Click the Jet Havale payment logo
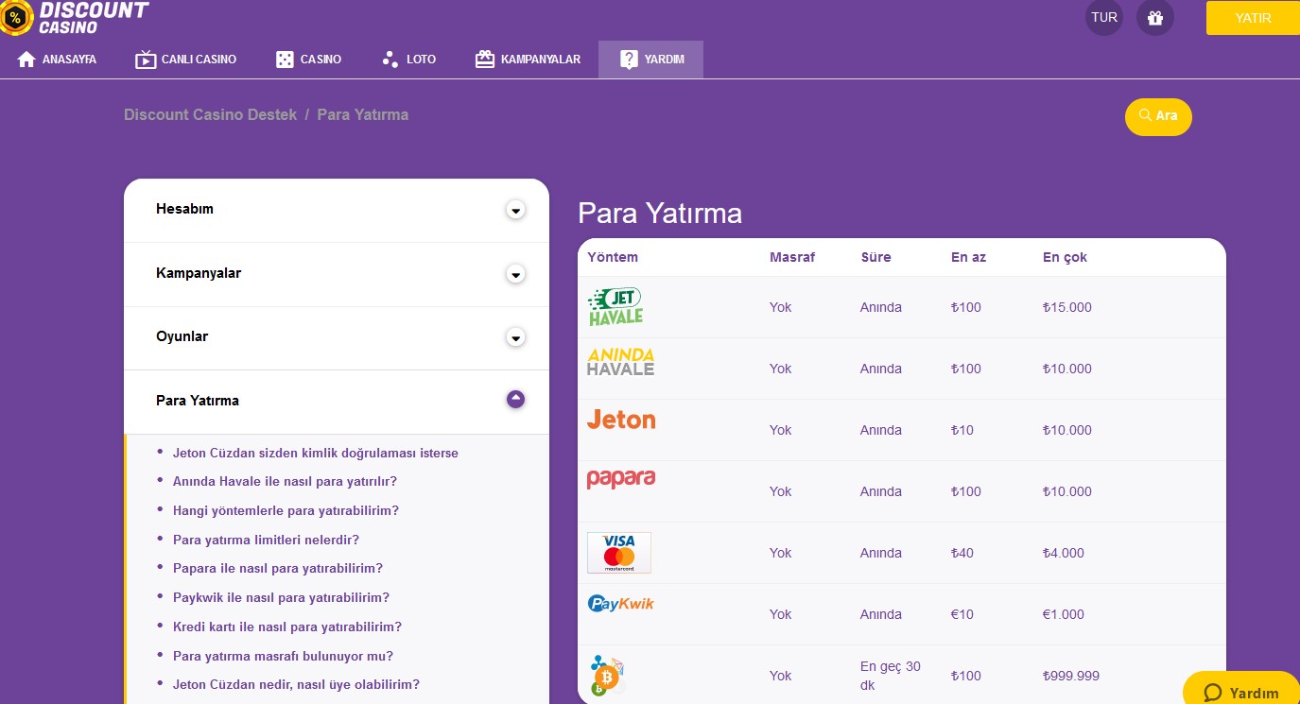Image resolution: width=1300 pixels, height=704 pixels. coord(615,307)
